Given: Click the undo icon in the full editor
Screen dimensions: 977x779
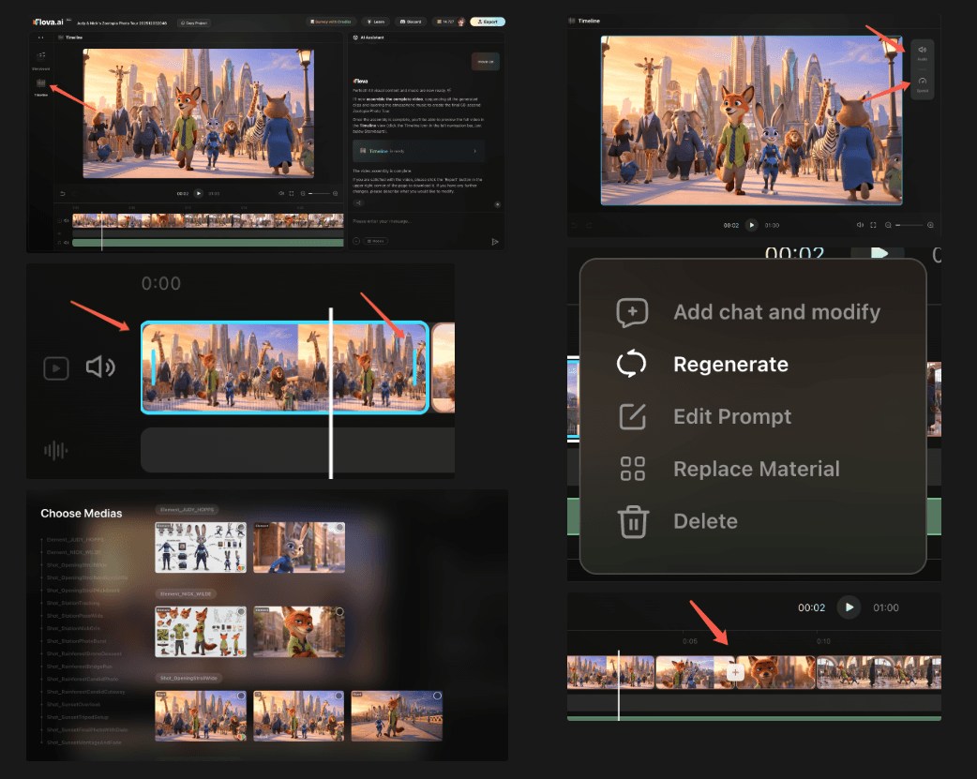Looking at the screenshot, I should pyautogui.click(x=62, y=194).
